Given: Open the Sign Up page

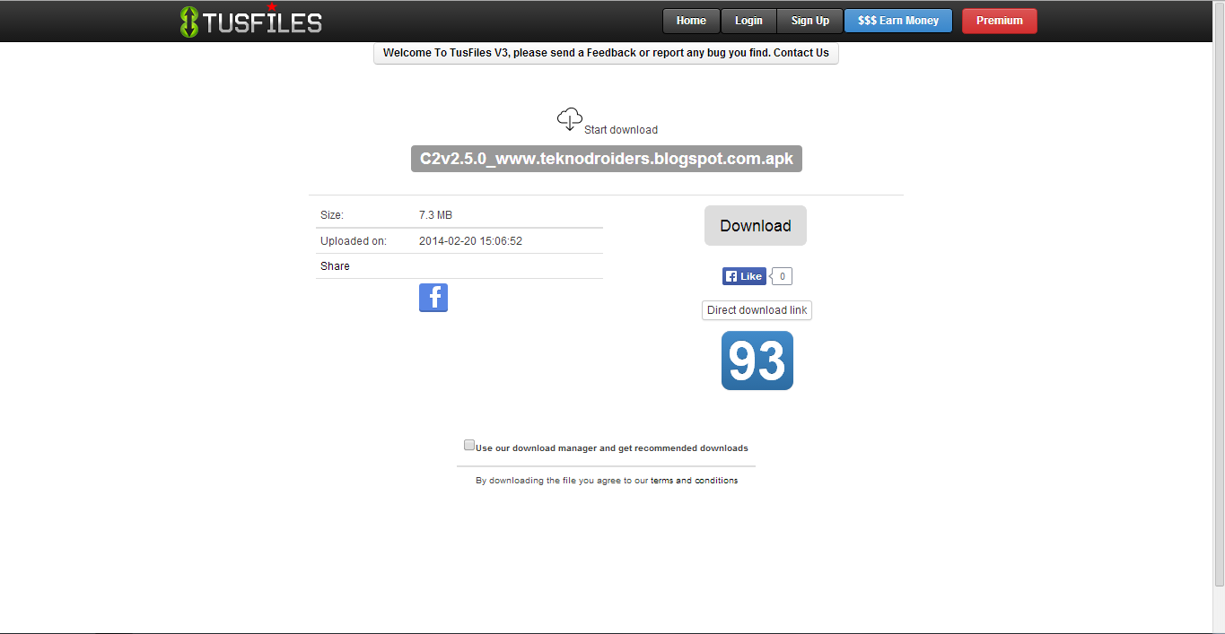Looking at the screenshot, I should tap(809, 20).
